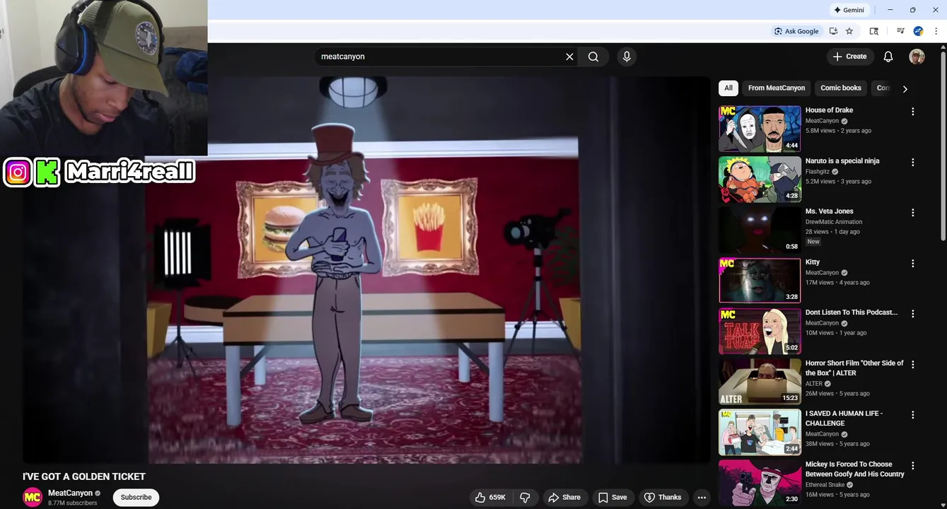Open options menu for House of Drake
Screen dimensions: 947x509
tap(912, 112)
